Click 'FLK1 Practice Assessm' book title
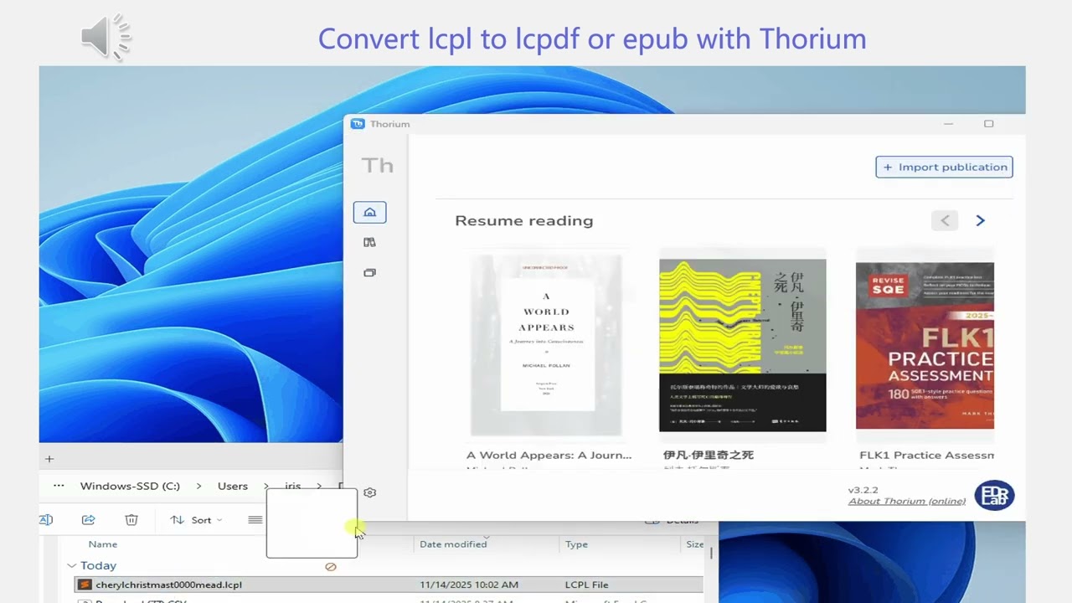 pos(926,455)
